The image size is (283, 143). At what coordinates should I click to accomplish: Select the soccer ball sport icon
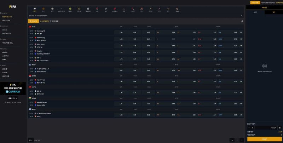34,8
